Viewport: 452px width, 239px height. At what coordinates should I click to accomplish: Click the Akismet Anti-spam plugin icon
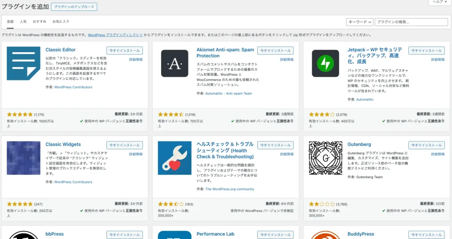(x=174, y=63)
